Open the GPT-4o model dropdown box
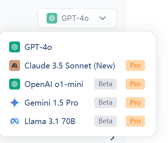 77,18
